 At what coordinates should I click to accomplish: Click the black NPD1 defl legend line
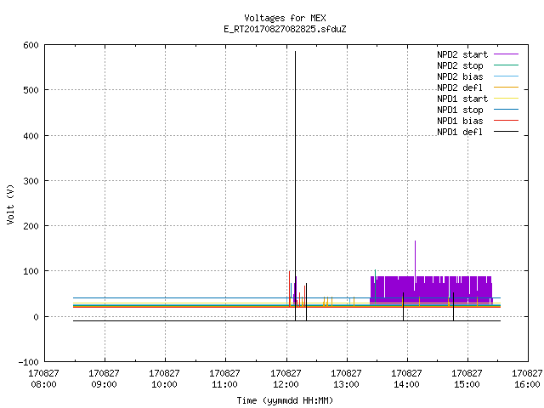pos(507,132)
